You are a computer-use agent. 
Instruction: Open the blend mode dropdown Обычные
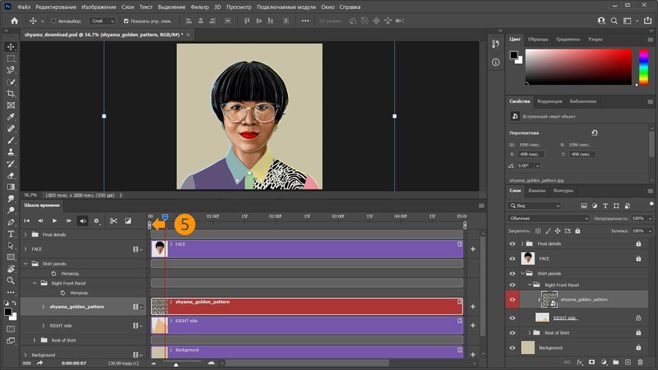click(x=548, y=219)
